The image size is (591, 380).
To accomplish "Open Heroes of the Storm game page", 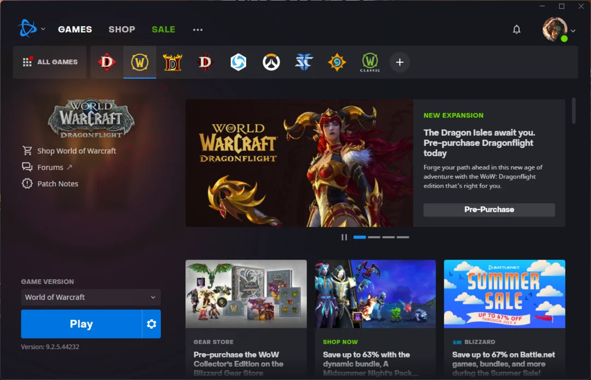I will (238, 62).
